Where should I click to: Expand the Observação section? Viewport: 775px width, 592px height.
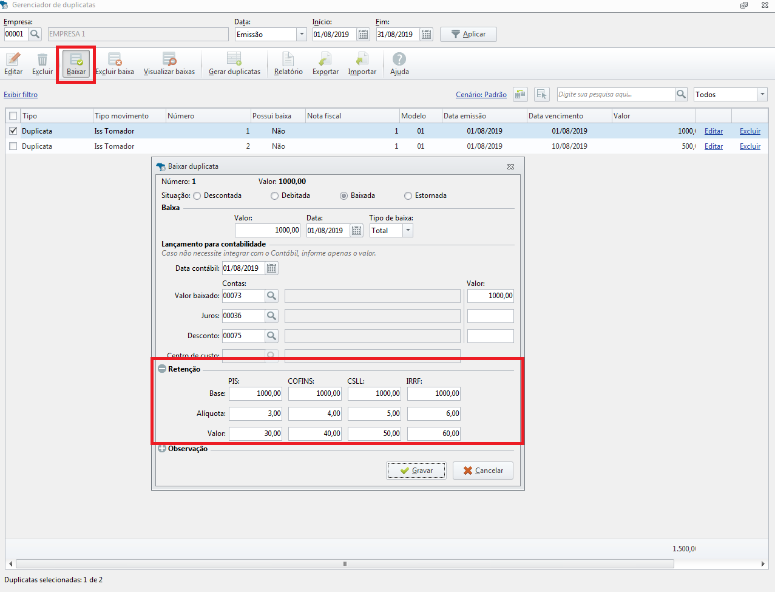tap(162, 449)
